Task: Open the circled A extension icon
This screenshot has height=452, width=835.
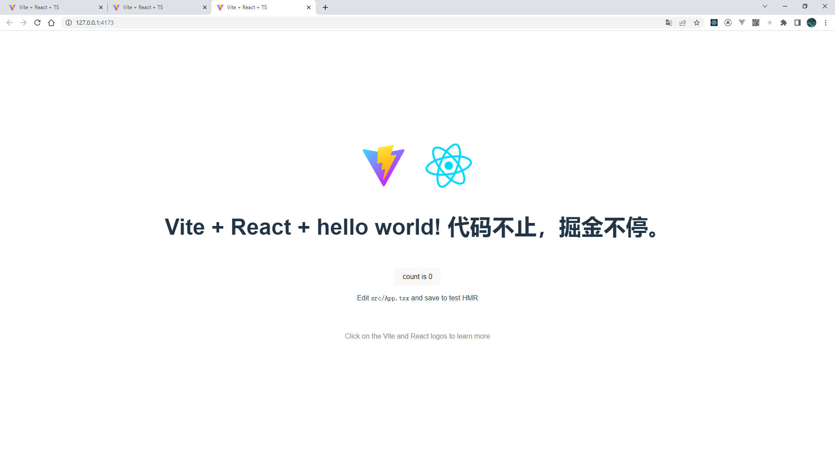Action: [728, 23]
